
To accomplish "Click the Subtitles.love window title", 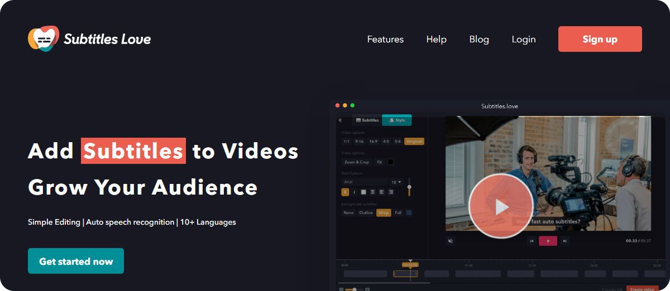I will tap(499, 106).
